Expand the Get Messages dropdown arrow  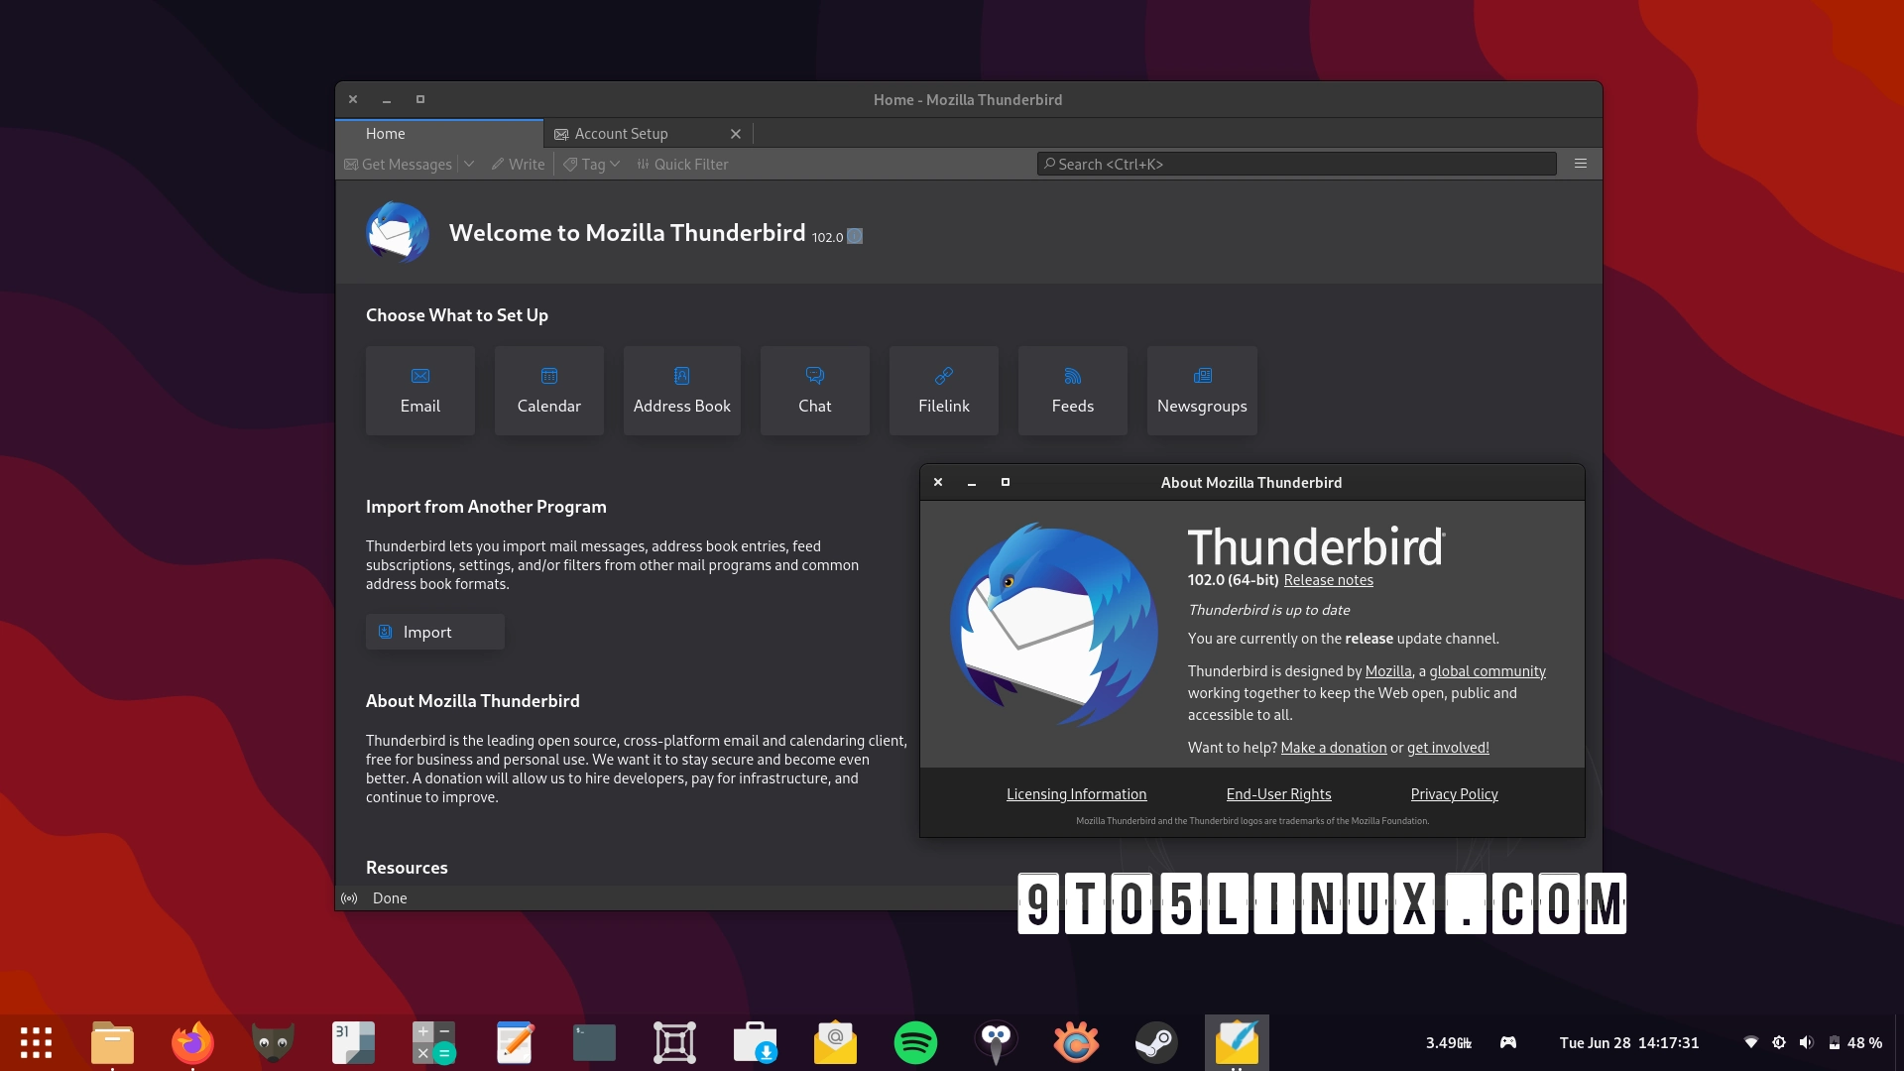[x=468, y=164]
